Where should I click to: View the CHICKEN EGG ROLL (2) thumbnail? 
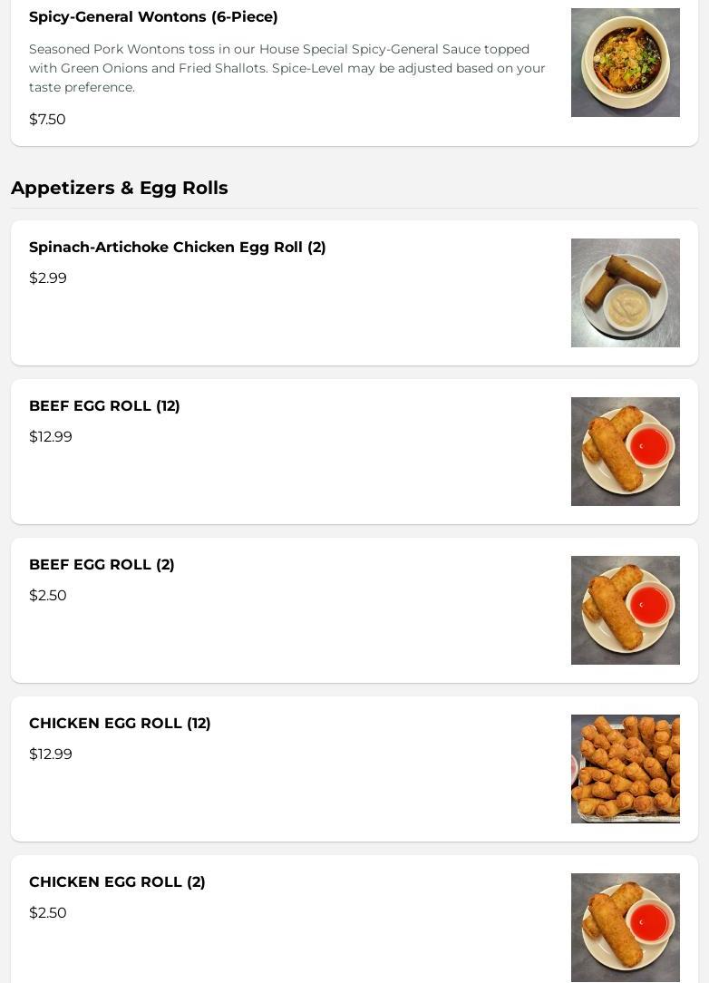pos(625,927)
